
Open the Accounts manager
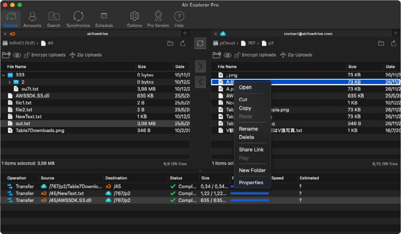click(32, 18)
